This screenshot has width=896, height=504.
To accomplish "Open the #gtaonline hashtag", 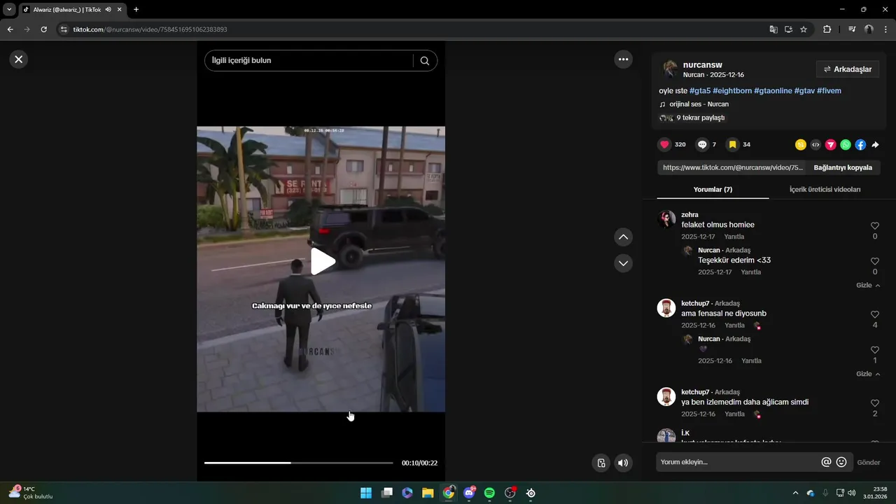I will 773,91.
